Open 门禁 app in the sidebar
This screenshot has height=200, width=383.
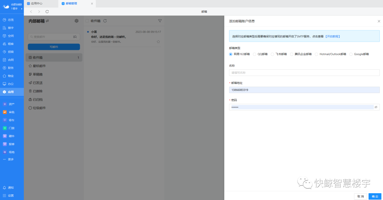coord(11,128)
